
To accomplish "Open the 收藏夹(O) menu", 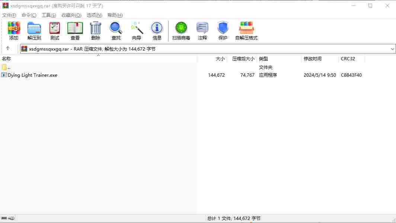I will pos(71,15).
